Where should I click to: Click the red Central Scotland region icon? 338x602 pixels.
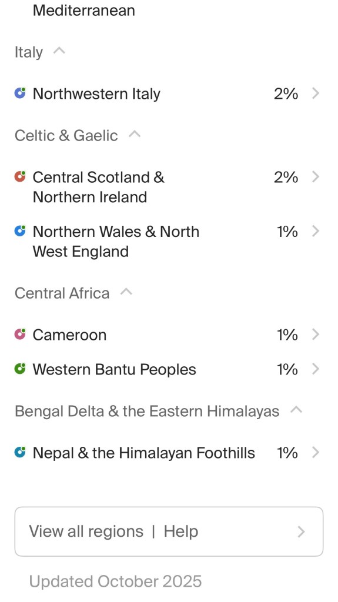coord(20,176)
